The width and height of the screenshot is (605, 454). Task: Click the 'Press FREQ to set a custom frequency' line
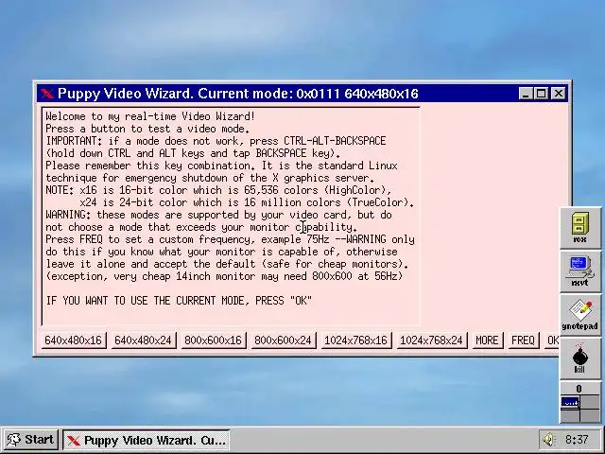pyautogui.click(x=230, y=239)
